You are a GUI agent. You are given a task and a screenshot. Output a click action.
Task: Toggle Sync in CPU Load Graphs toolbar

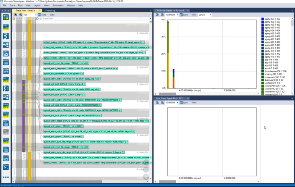pos(184,15)
